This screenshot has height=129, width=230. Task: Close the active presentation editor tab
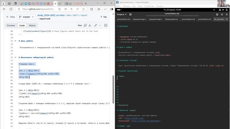(227, 19)
